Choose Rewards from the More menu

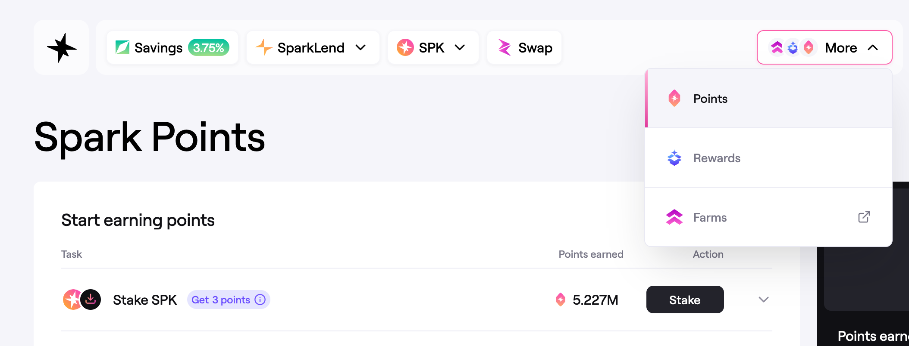click(717, 158)
